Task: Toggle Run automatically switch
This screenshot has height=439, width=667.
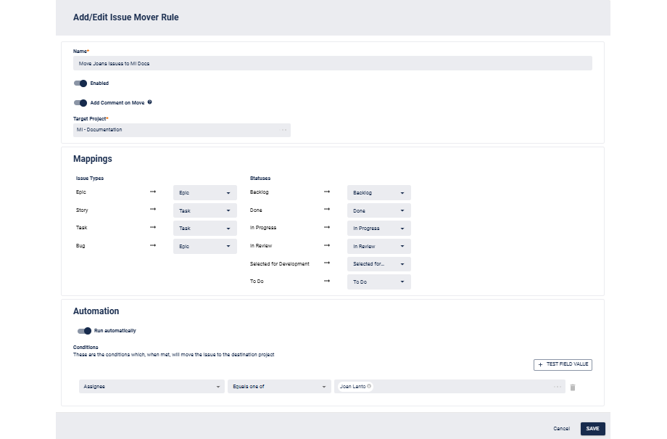Action: point(84,331)
